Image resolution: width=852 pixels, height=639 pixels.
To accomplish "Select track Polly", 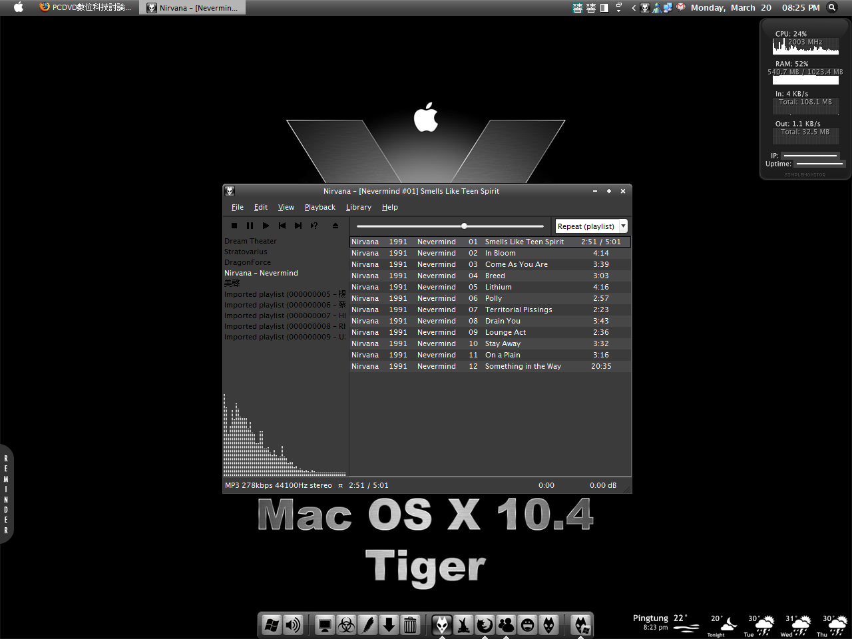I will point(490,298).
